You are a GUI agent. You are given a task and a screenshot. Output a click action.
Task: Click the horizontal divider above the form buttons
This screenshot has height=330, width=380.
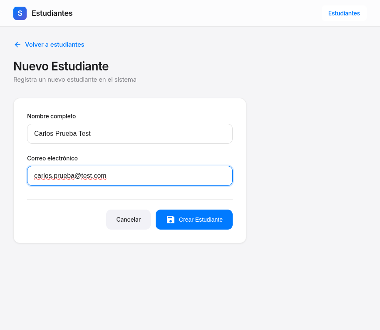click(x=130, y=199)
